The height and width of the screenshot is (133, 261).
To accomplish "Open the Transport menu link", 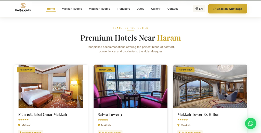I will point(123,9).
